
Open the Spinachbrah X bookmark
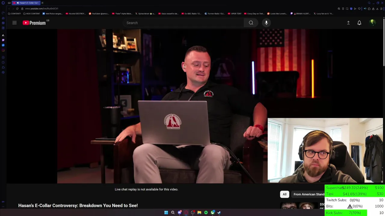[x=145, y=13]
